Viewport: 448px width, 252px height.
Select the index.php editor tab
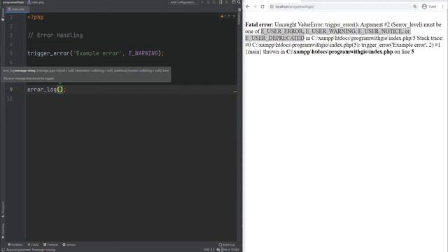click(17, 9)
